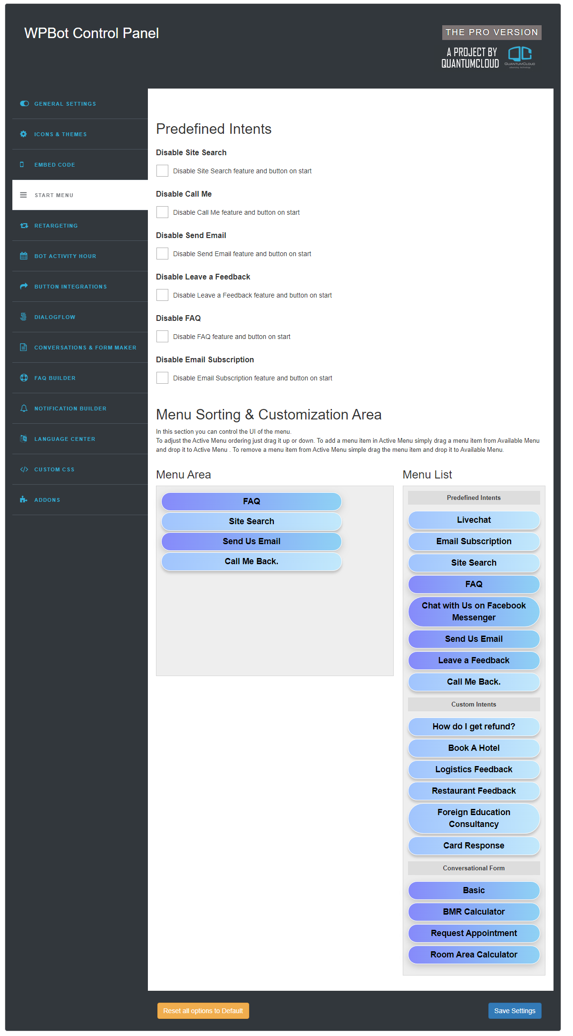Click the Language Center translate icon

click(x=23, y=439)
